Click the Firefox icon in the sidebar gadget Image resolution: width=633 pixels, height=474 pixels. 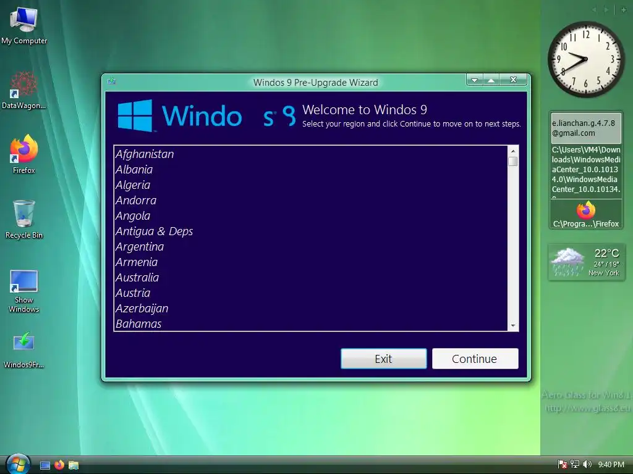tap(586, 210)
